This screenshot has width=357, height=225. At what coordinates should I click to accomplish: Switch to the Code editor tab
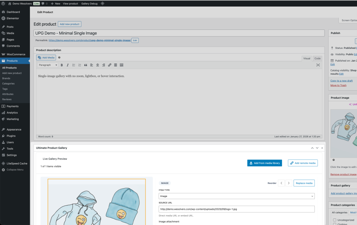click(x=317, y=58)
